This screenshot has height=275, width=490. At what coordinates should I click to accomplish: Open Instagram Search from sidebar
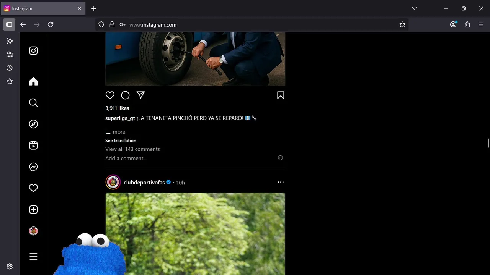(x=33, y=103)
